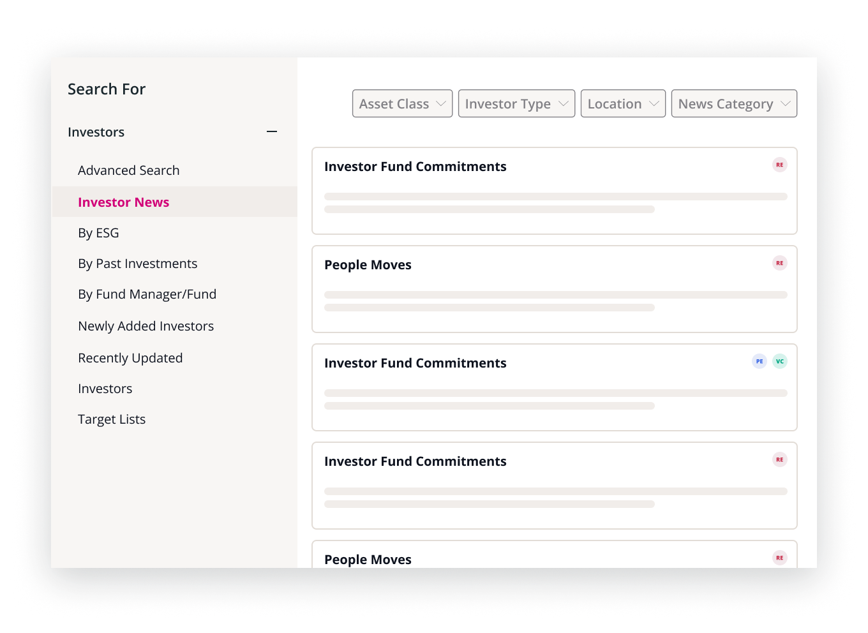
Task: Switch to Advanced Search
Action: point(128,170)
